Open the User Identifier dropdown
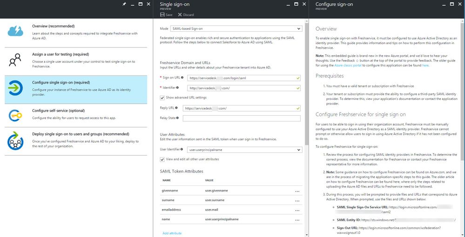Screen dimensions: 465x237 point(245,150)
